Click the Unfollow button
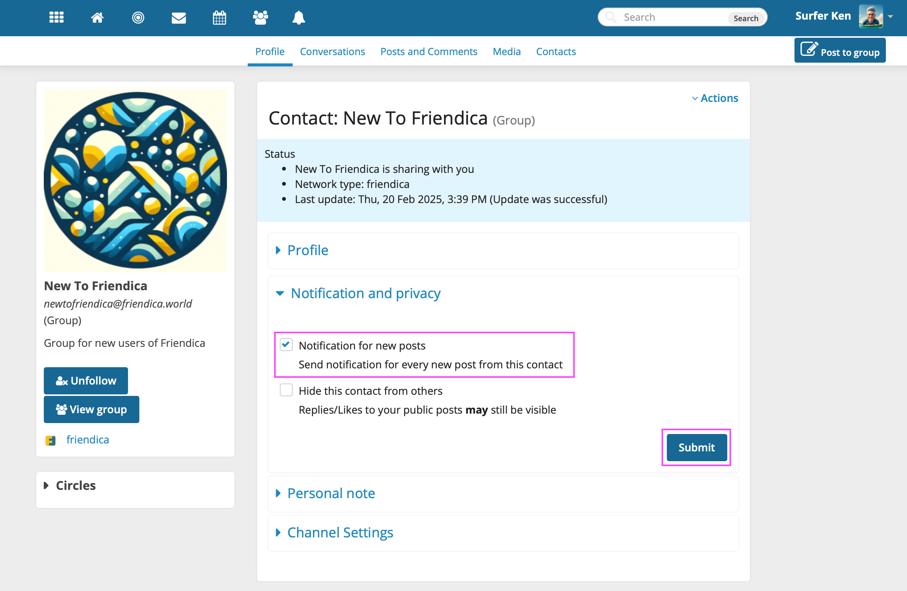This screenshot has width=907, height=591. coord(86,380)
